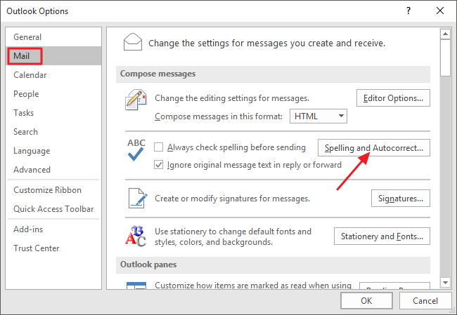Open Customize Ribbon settings
457x315 pixels.
tap(53, 190)
